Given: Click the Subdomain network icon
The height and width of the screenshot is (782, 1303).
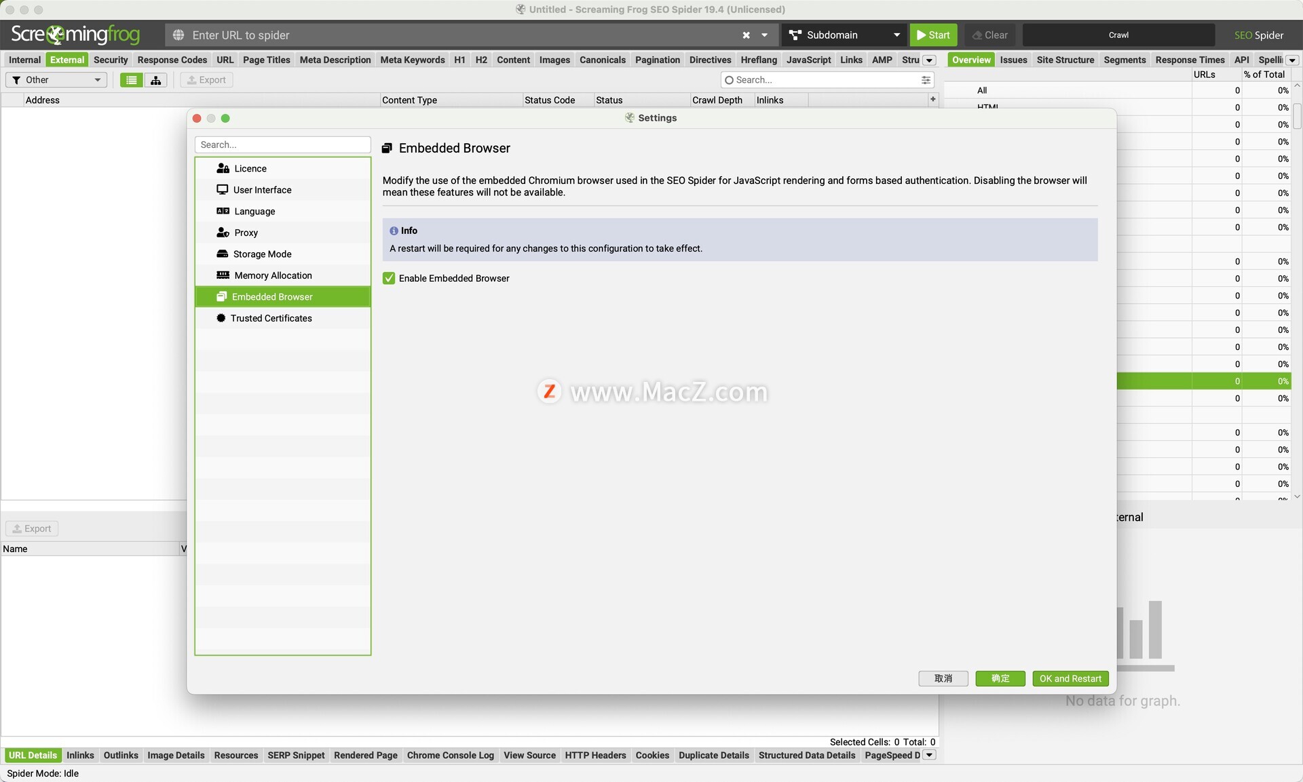Looking at the screenshot, I should point(795,35).
